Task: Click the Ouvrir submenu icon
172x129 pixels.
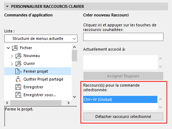Action: (x=18, y=63)
